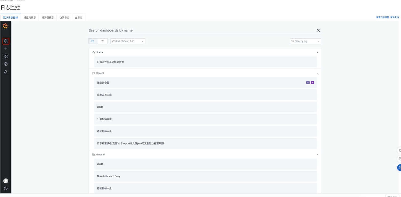Viewport: 401px width, 197px height.
Task: Open the 配置日志报警 link
Action: 383,17
